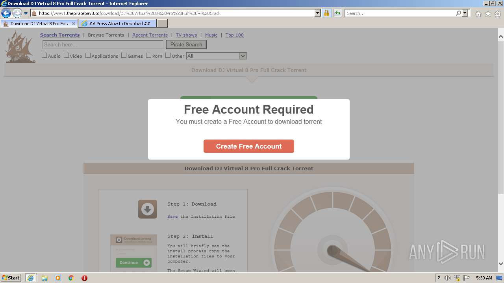Click the refresh page icon
The height and width of the screenshot is (283, 504).
[x=337, y=13]
